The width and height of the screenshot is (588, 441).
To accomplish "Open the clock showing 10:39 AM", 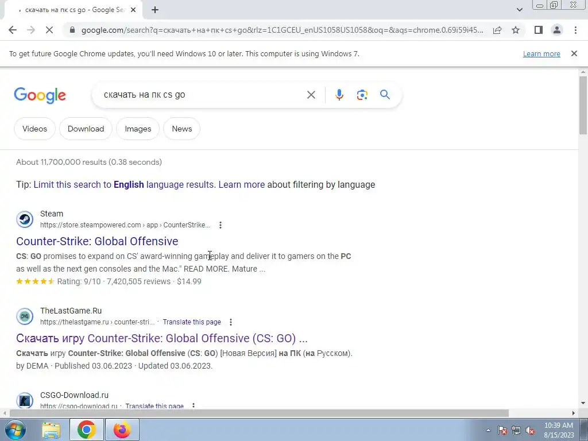I will tap(559, 430).
